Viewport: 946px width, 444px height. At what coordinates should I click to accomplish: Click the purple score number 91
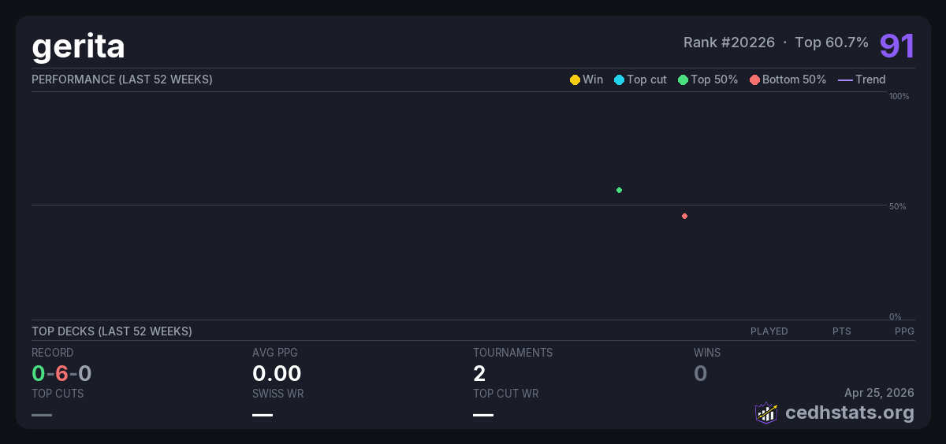896,46
